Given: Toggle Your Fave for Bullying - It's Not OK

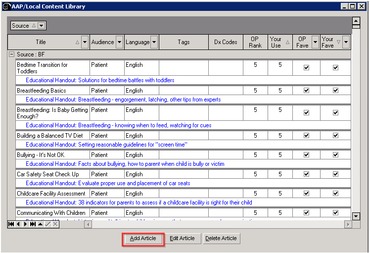Looking at the screenshot, I should pyautogui.click(x=335, y=155).
